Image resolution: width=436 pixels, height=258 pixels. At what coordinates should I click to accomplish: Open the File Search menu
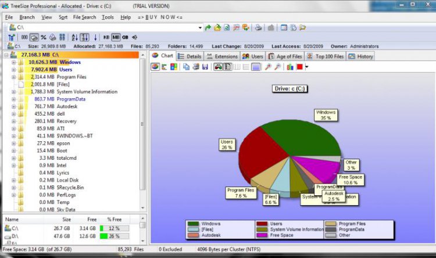[84, 17]
